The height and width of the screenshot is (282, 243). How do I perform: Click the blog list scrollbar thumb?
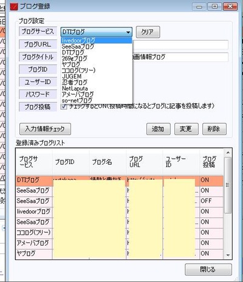[228, 185]
